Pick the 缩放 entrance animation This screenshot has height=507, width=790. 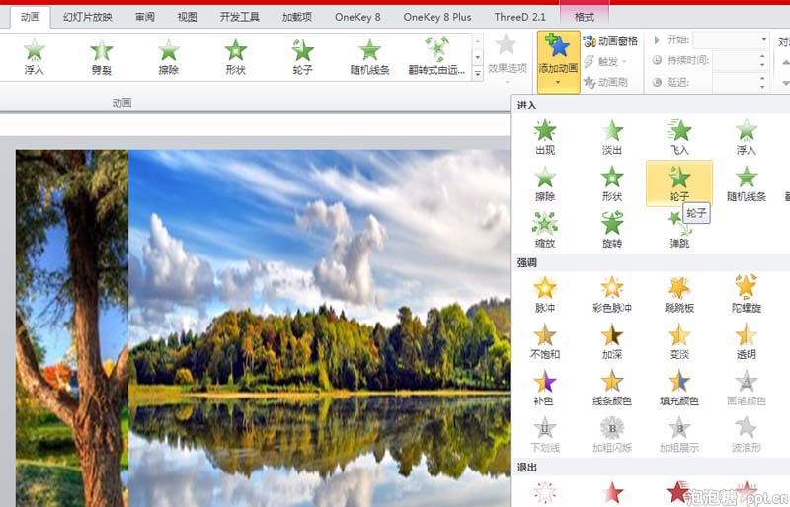545,229
